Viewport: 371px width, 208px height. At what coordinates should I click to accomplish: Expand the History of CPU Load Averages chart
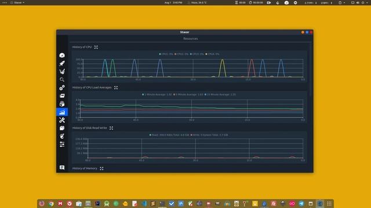[x=116, y=87]
